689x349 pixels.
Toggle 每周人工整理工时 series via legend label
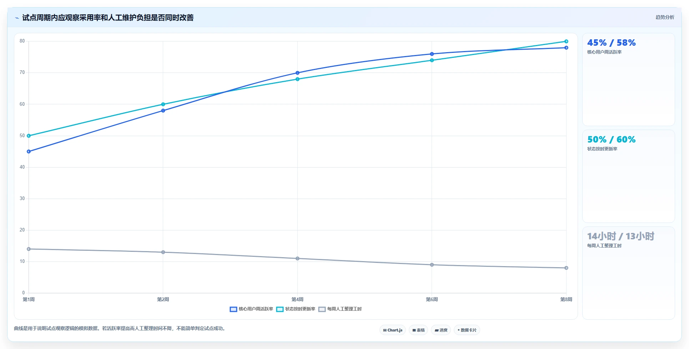[344, 309]
